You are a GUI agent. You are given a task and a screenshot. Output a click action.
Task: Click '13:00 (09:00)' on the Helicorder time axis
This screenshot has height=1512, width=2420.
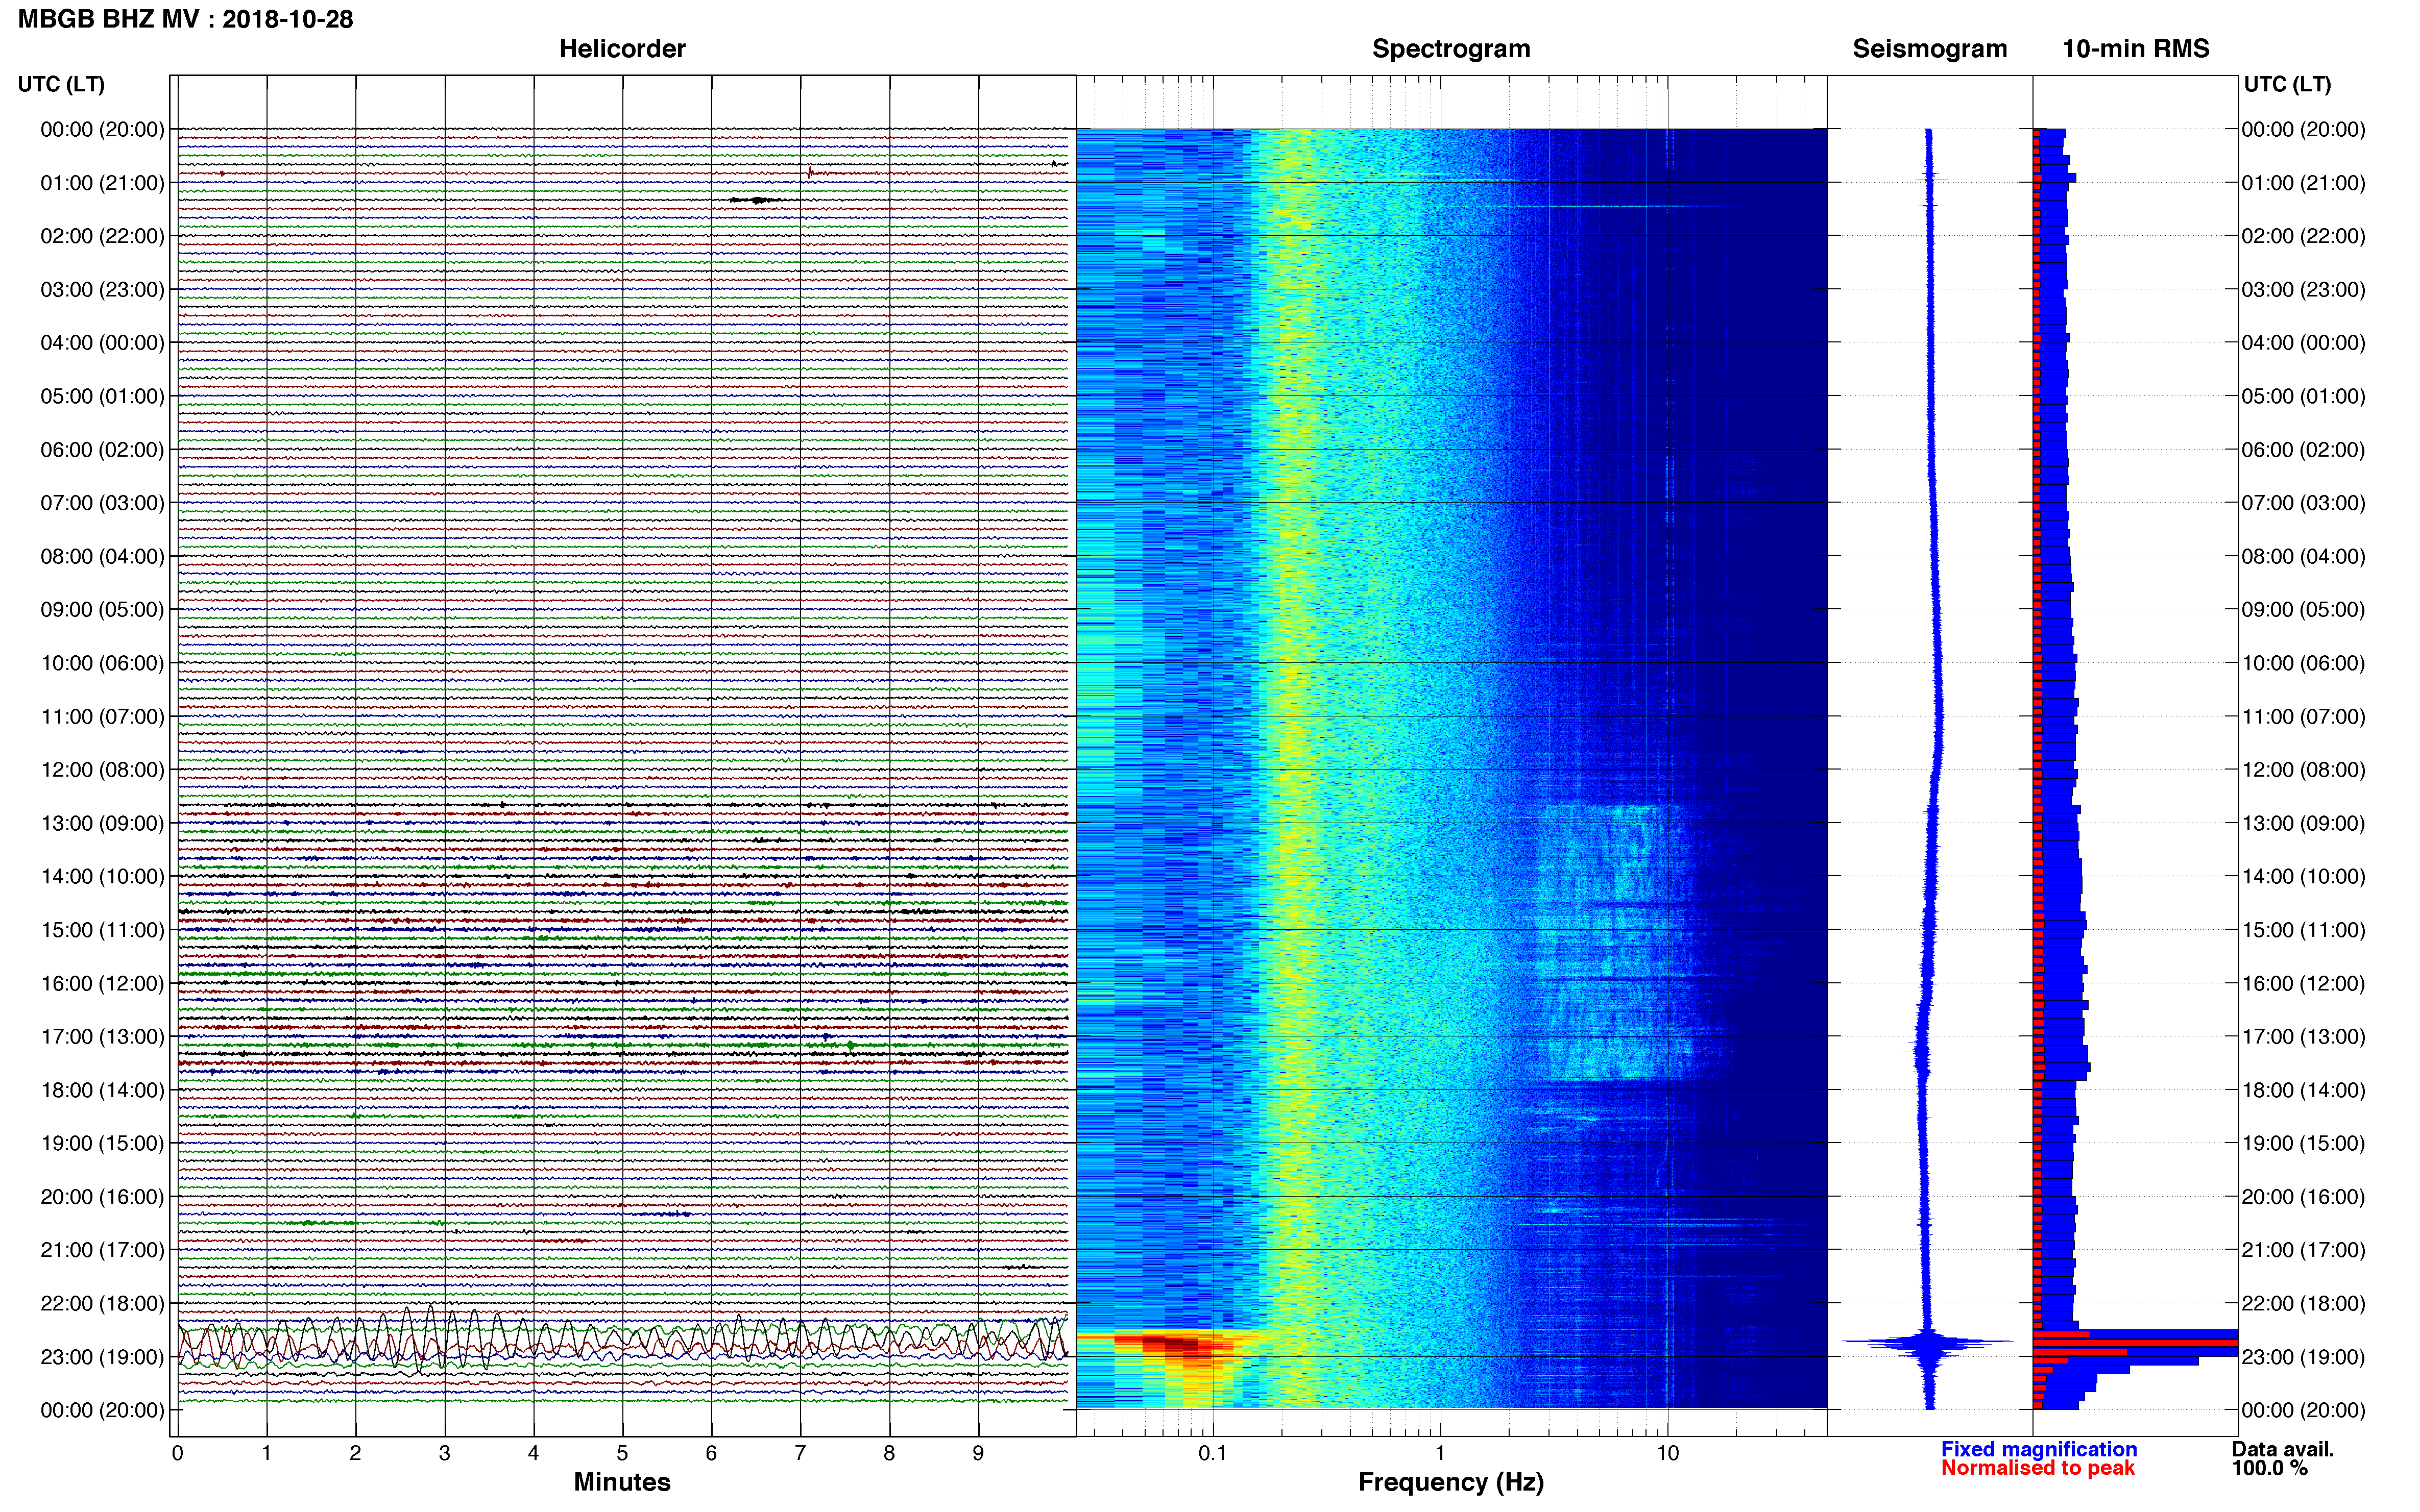click(102, 822)
